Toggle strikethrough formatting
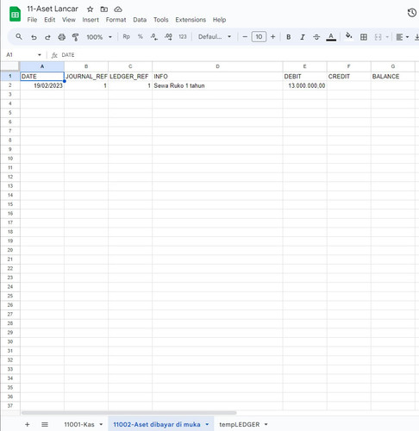This screenshot has width=419, height=431. [316, 37]
